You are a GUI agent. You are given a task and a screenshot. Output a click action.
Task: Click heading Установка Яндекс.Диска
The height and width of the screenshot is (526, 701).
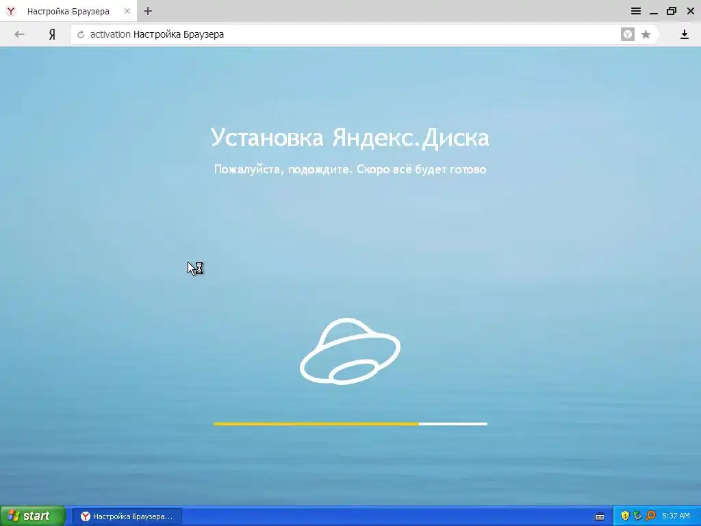click(350, 137)
